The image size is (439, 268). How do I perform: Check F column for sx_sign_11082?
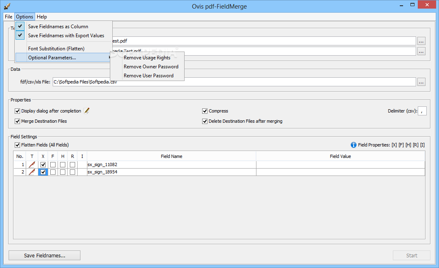coord(53,165)
